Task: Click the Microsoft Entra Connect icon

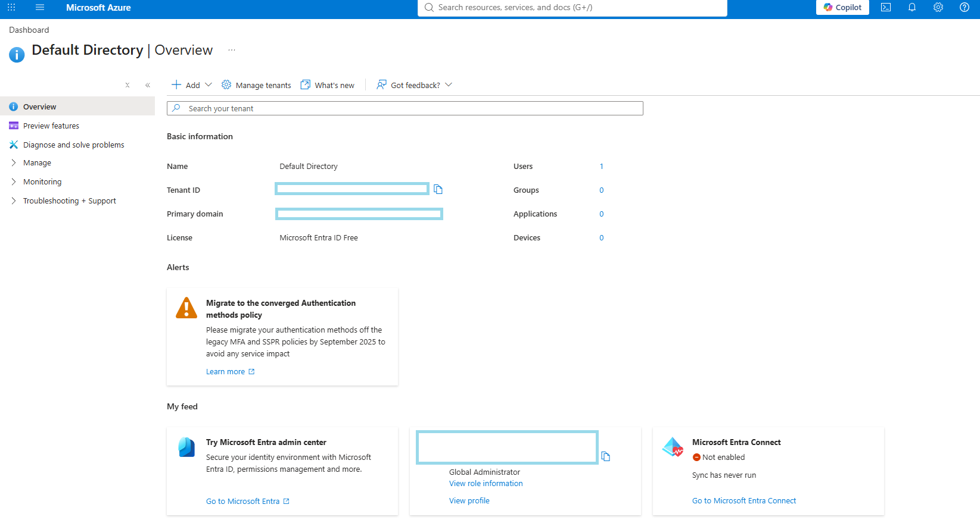Action: [673, 447]
